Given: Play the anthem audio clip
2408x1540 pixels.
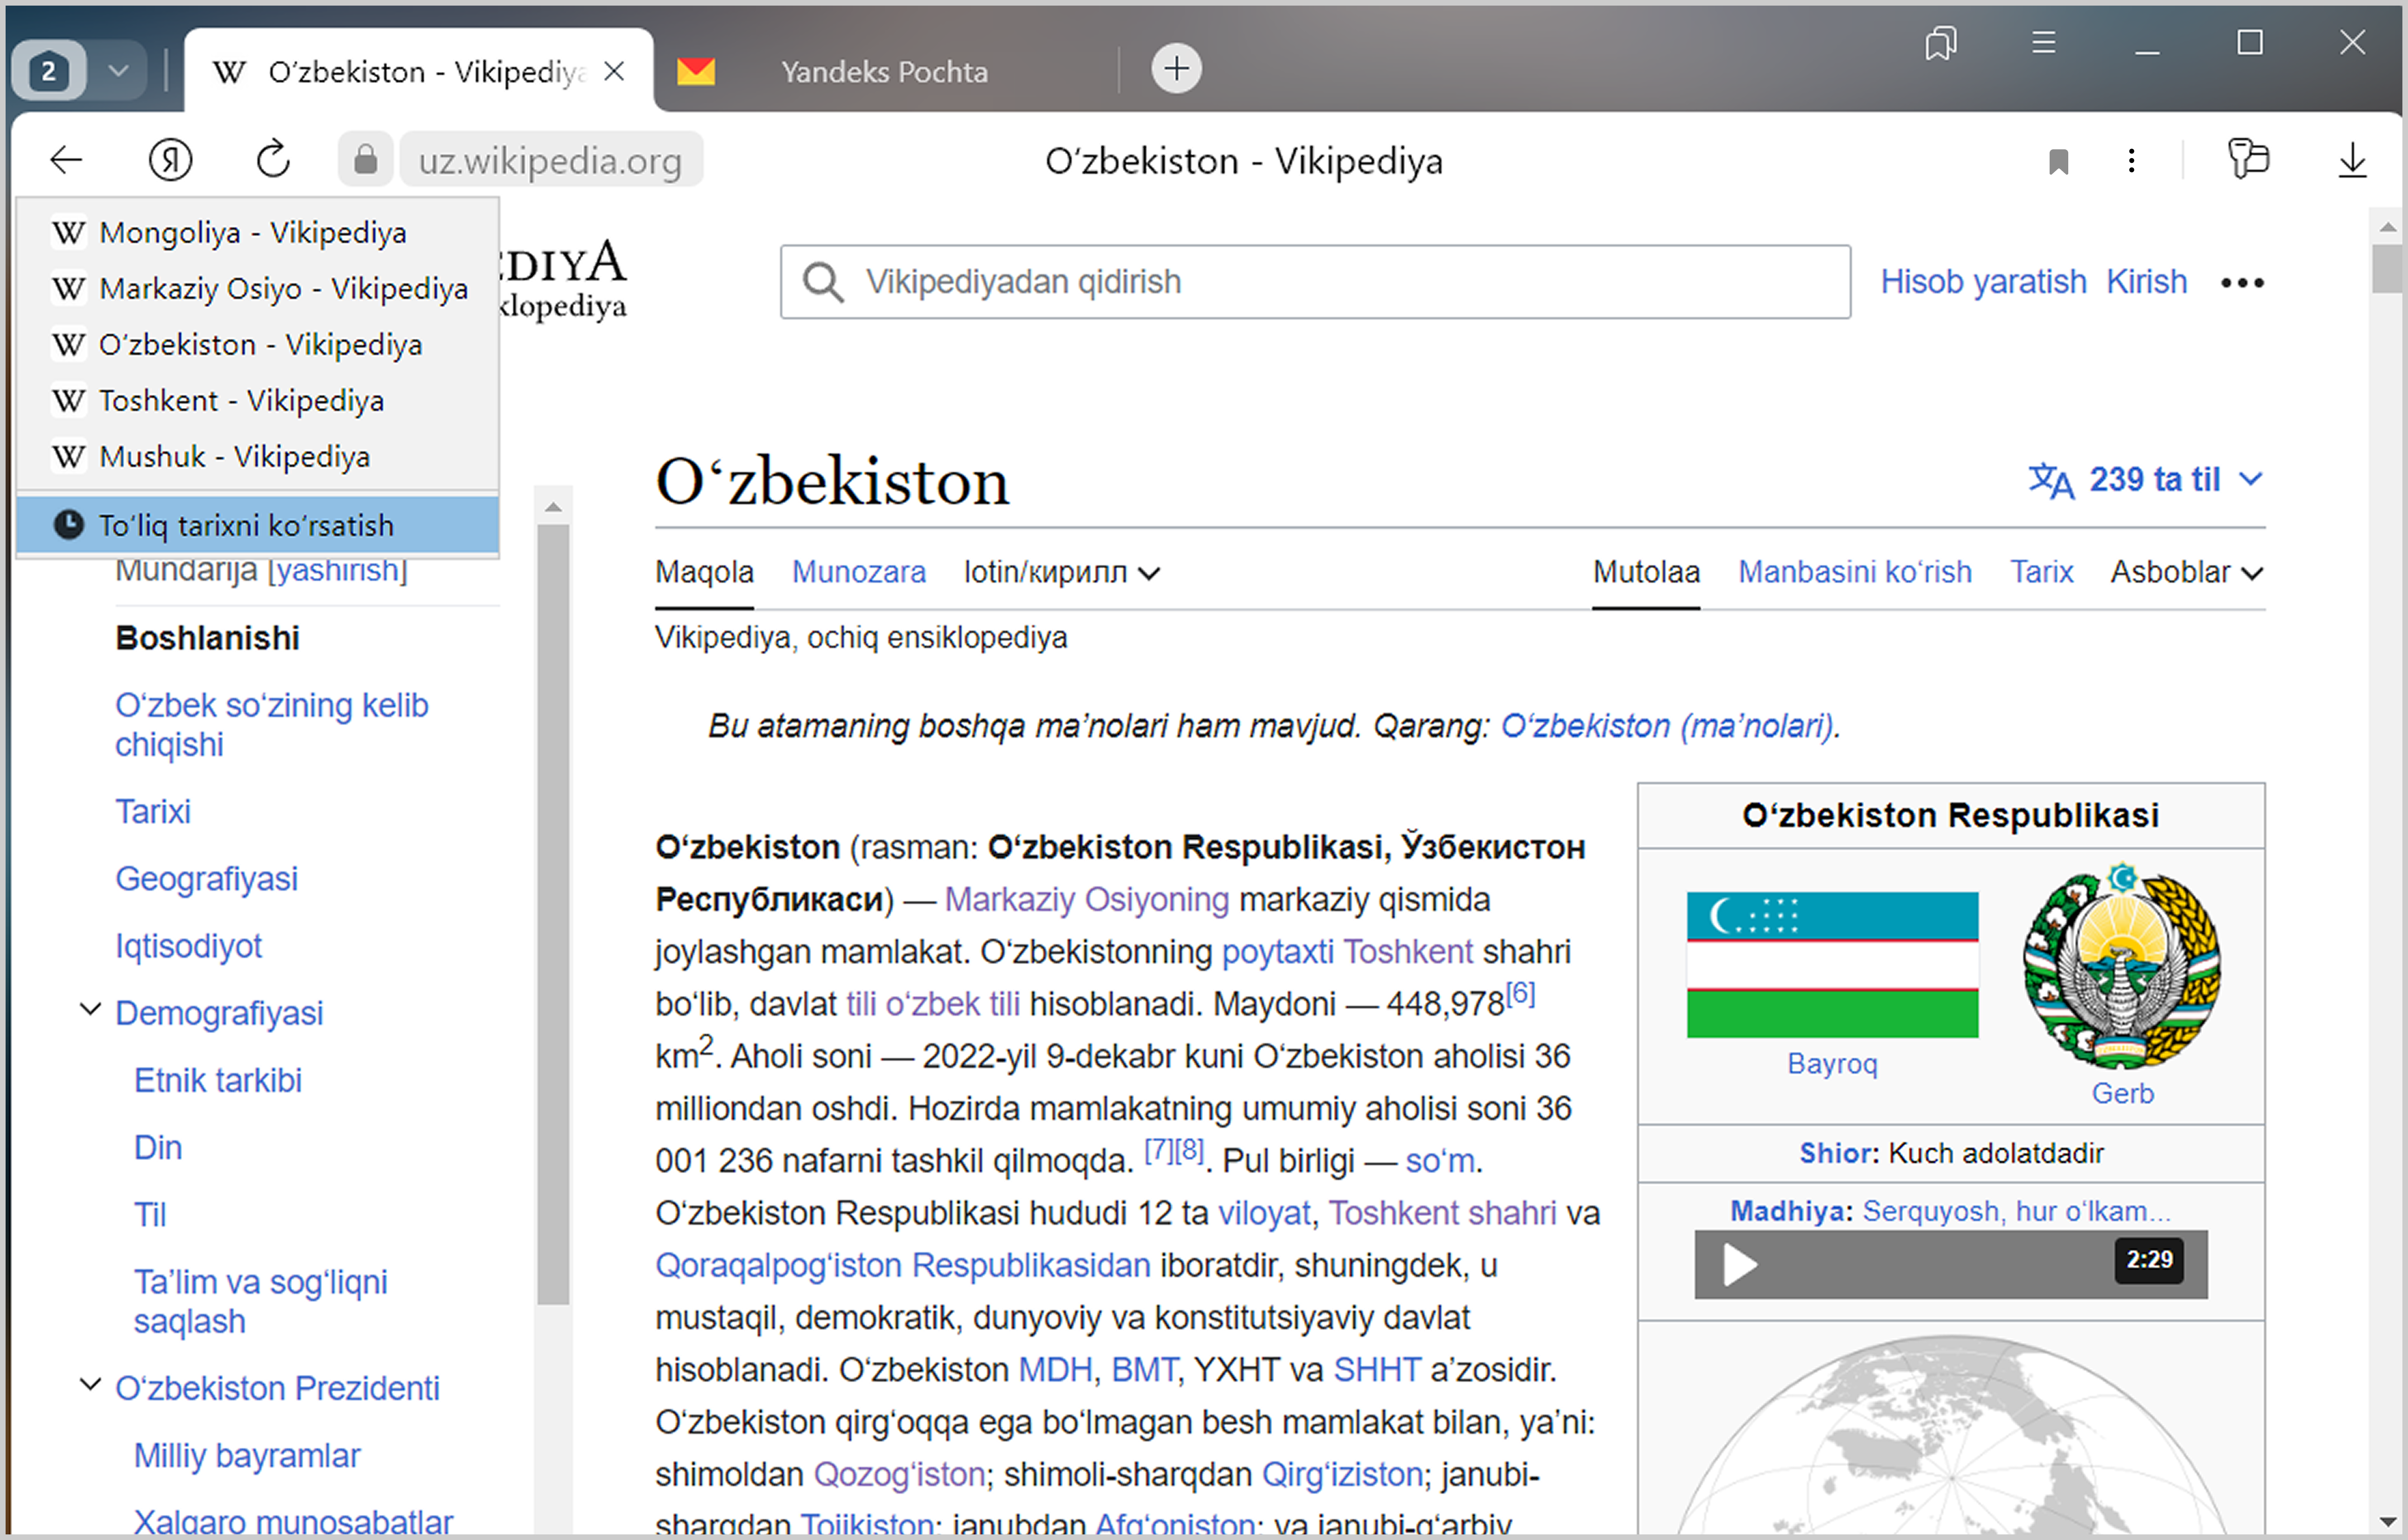Looking at the screenshot, I should 1739,1265.
